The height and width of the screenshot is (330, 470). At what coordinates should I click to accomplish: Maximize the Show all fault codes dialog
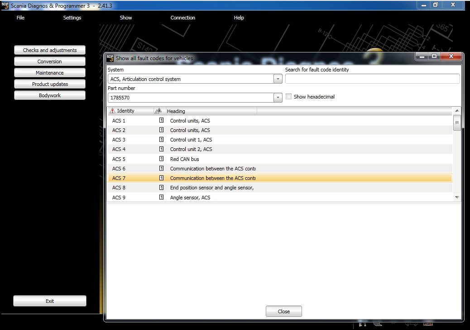(x=434, y=56)
